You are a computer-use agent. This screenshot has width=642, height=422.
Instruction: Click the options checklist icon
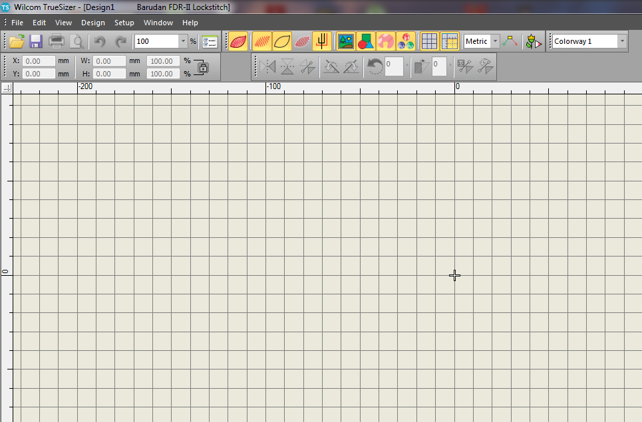(x=210, y=41)
